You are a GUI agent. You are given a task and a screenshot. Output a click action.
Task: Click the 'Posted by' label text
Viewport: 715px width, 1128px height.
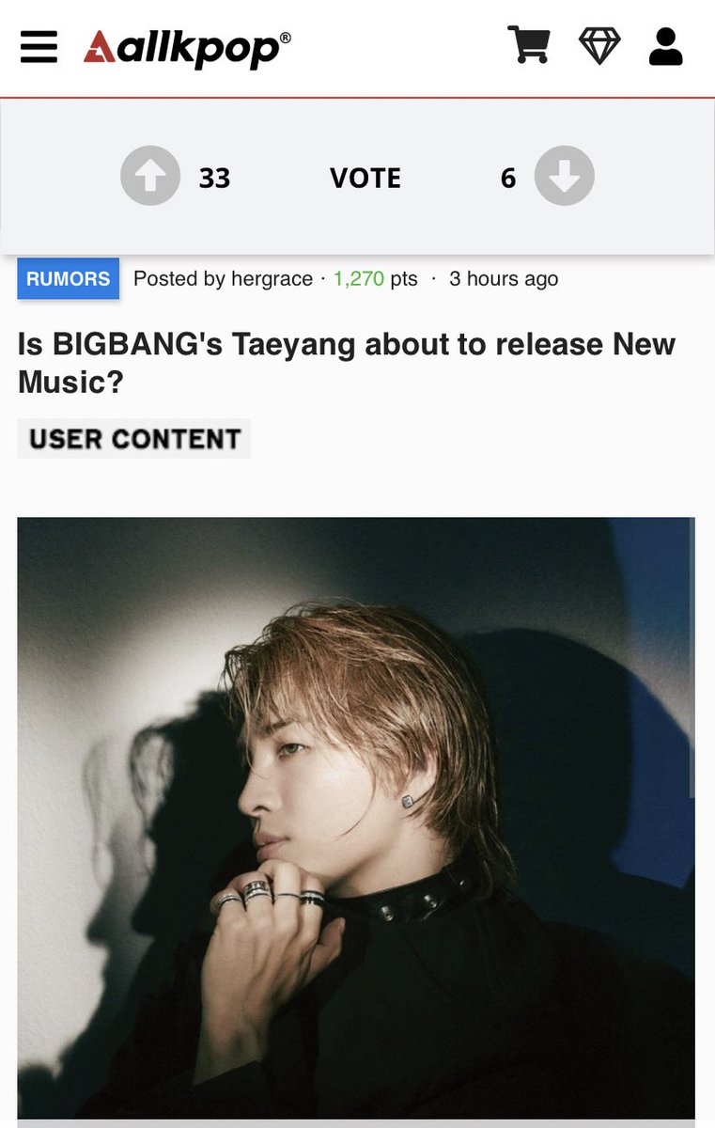click(174, 279)
